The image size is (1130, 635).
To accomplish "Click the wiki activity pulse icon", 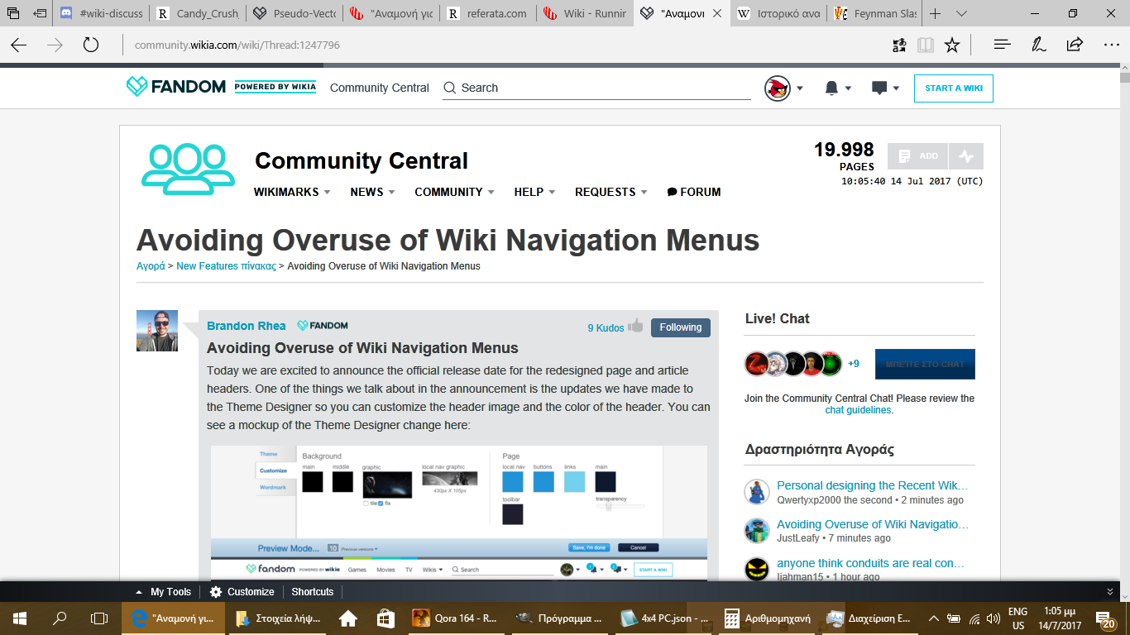I will [966, 156].
